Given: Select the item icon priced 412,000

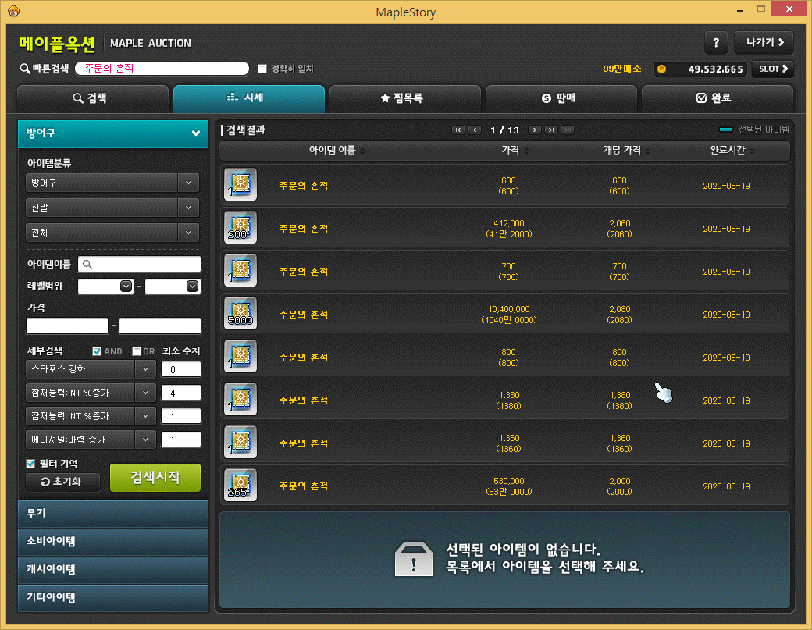Looking at the screenshot, I should pos(240,228).
